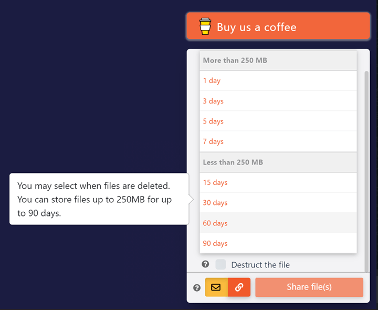The height and width of the screenshot is (310, 378).
Task: Choose 3 days expiration option
Action: click(x=278, y=101)
